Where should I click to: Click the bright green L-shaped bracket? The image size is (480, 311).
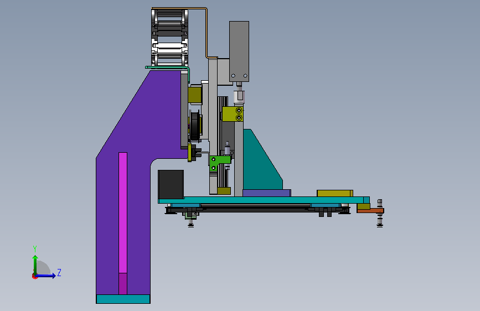click(219, 163)
